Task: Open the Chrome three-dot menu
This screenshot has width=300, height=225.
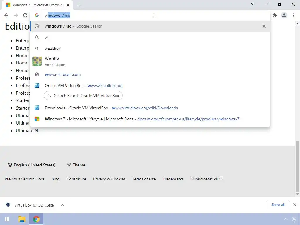Action: point(294,15)
